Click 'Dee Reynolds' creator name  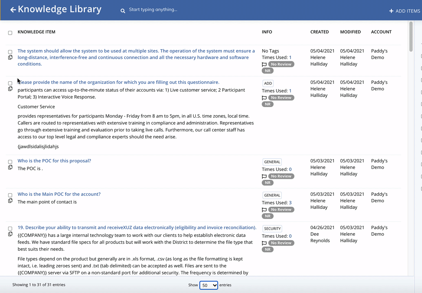320,237
